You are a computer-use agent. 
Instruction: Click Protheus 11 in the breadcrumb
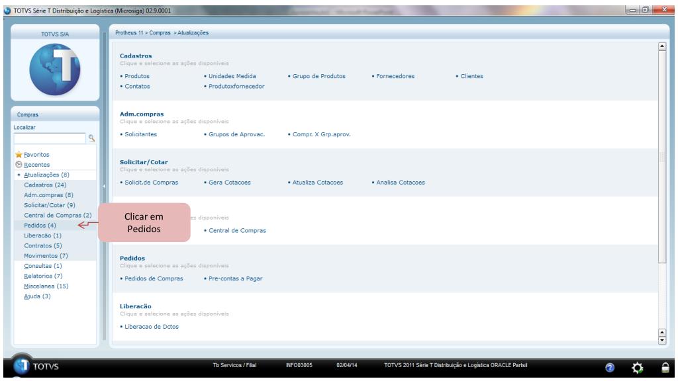coord(129,33)
